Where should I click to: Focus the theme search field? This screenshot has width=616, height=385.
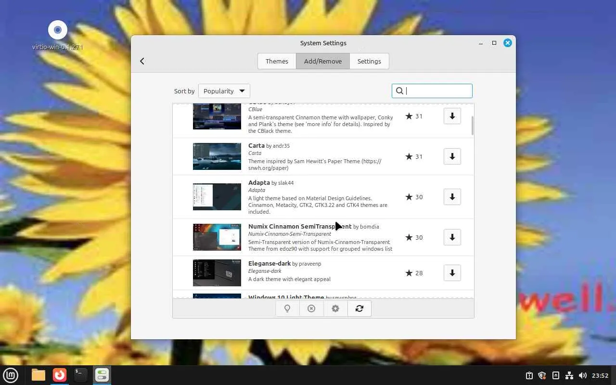(432, 91)
